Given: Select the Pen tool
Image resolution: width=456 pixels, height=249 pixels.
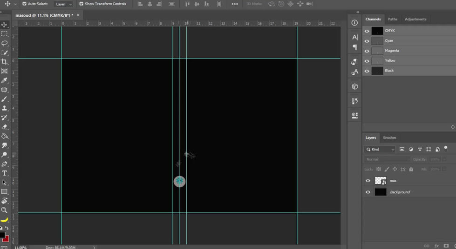Looking at the screenshot, I should (x=4, y=164).
